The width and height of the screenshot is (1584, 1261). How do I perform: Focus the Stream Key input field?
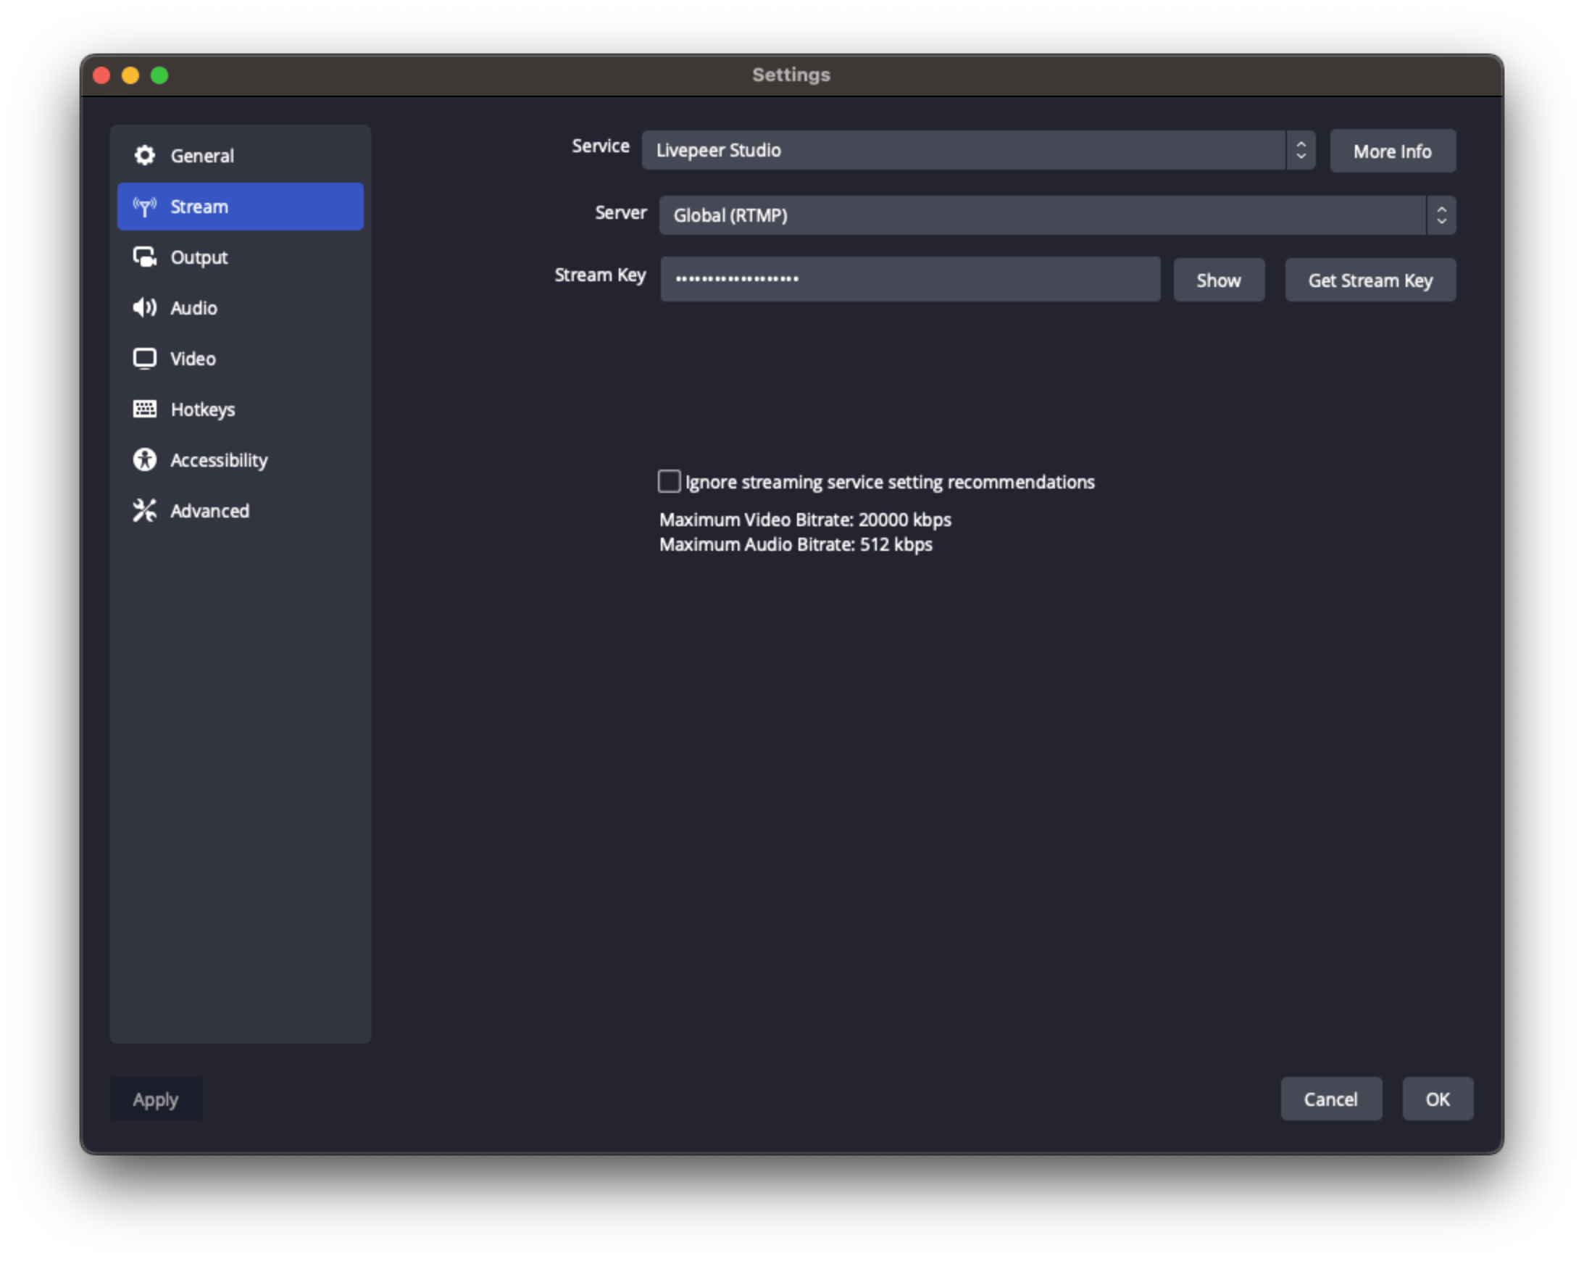pos(910,279)
